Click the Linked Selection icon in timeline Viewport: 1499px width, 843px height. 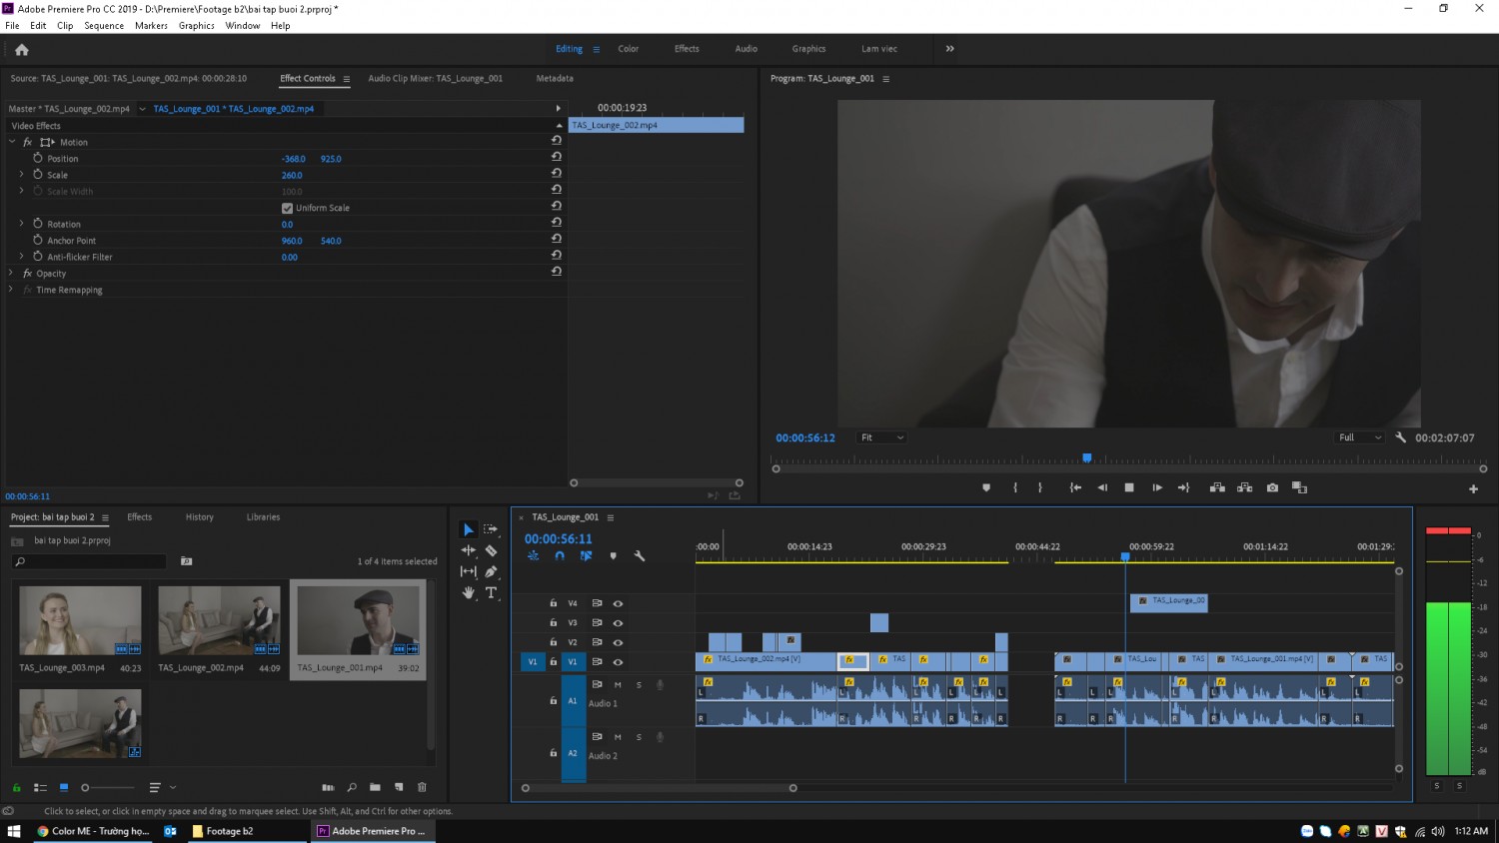pyautogui.click(x=587, y=556)
